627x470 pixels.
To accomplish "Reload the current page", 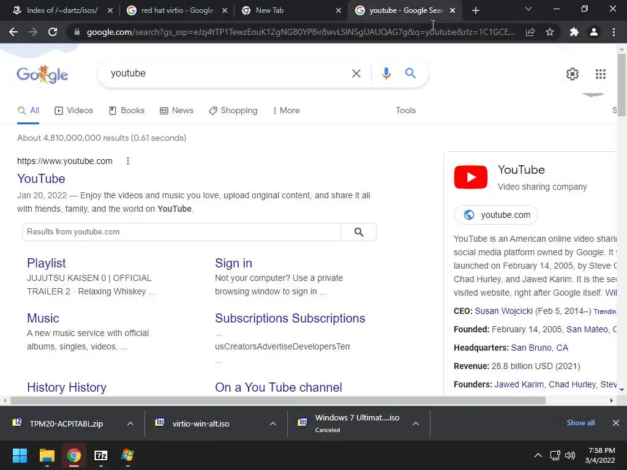I will coord(53,32).
